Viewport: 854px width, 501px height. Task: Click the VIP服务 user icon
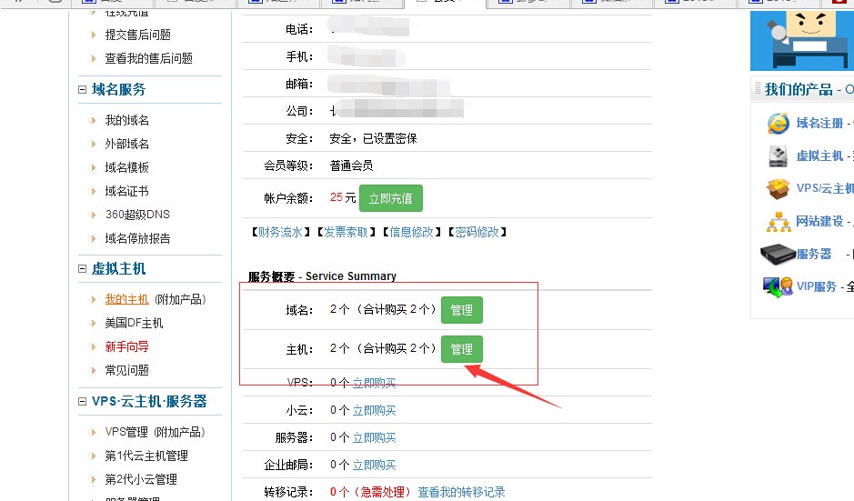[x=778, y=286]
